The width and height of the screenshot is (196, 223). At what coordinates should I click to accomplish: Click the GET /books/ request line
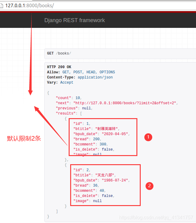point(59,53)
